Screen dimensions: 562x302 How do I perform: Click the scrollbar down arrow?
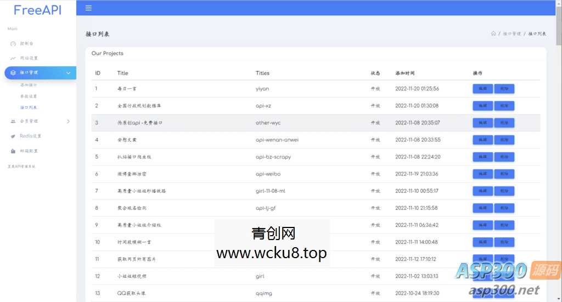(559, 298)
